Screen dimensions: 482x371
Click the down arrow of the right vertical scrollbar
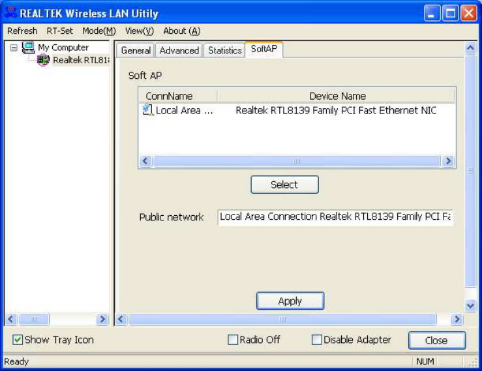pos(470,306)
